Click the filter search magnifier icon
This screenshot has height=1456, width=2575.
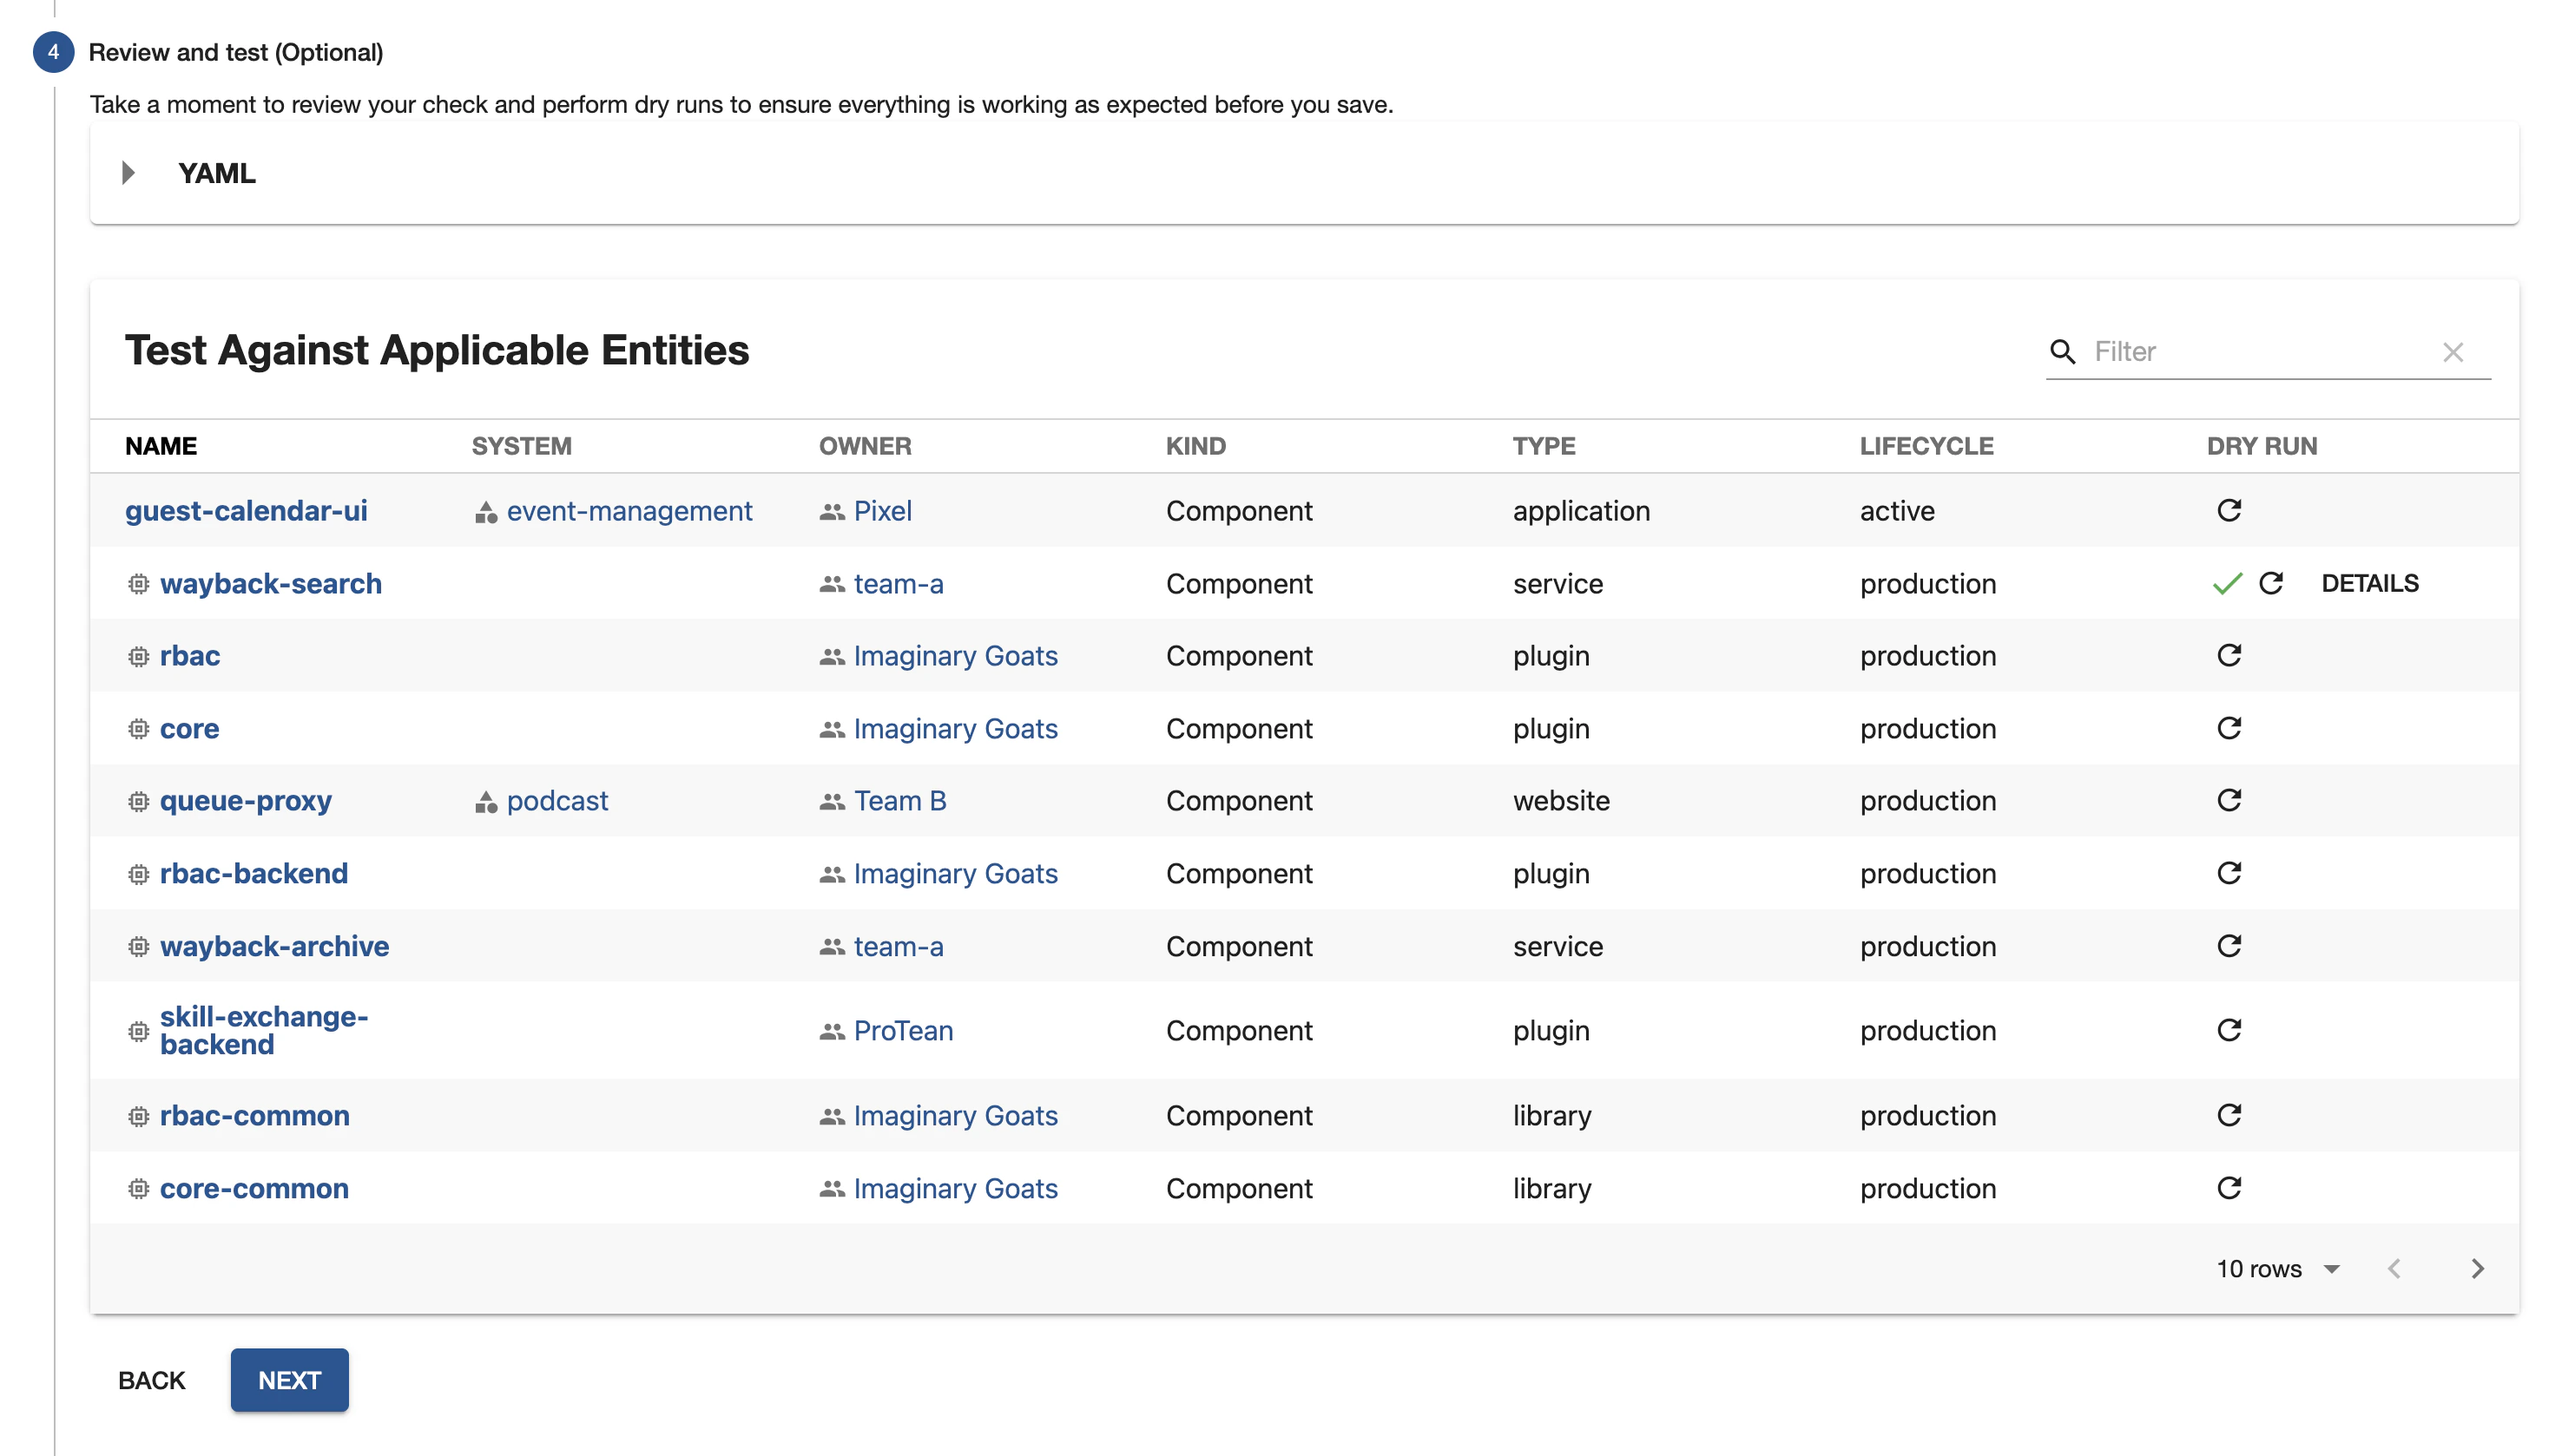point(2062,352)
